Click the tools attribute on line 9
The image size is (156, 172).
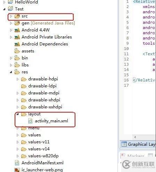149,43
